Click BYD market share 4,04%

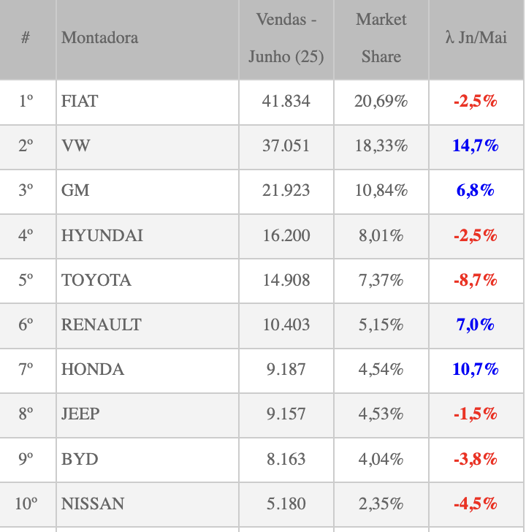tap(381, 460)
